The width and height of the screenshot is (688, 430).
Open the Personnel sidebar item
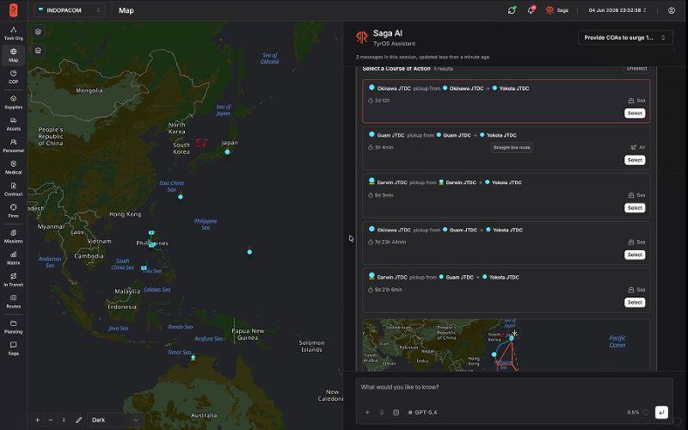coord(13,145)
